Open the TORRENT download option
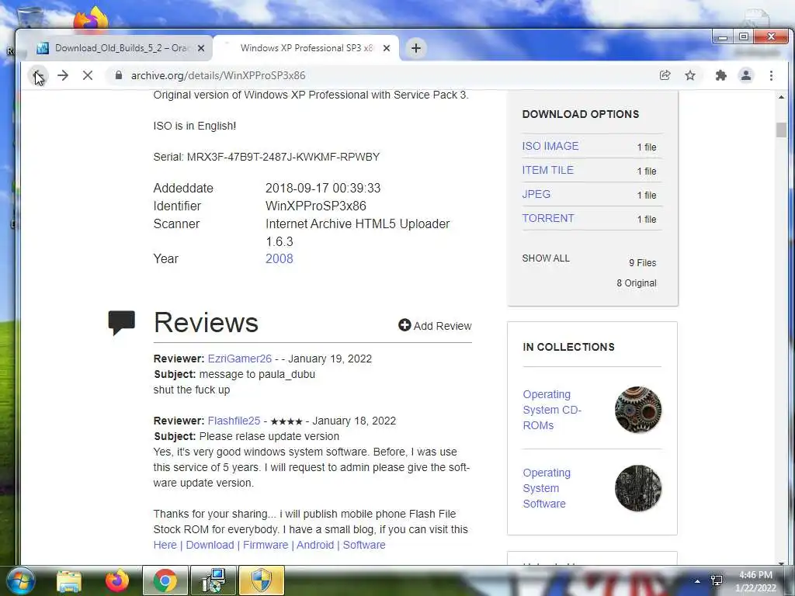The height and width of the screenshot is (596, 795). (548, 218)
